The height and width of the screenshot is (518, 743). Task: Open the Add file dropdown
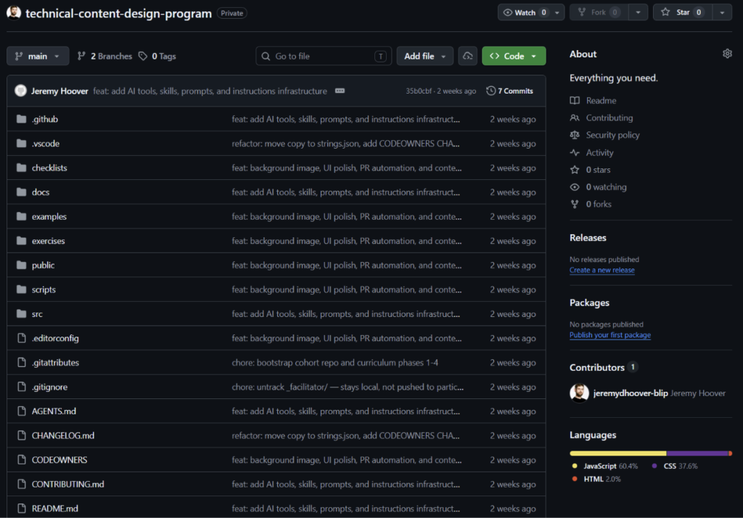pos(424,56)
